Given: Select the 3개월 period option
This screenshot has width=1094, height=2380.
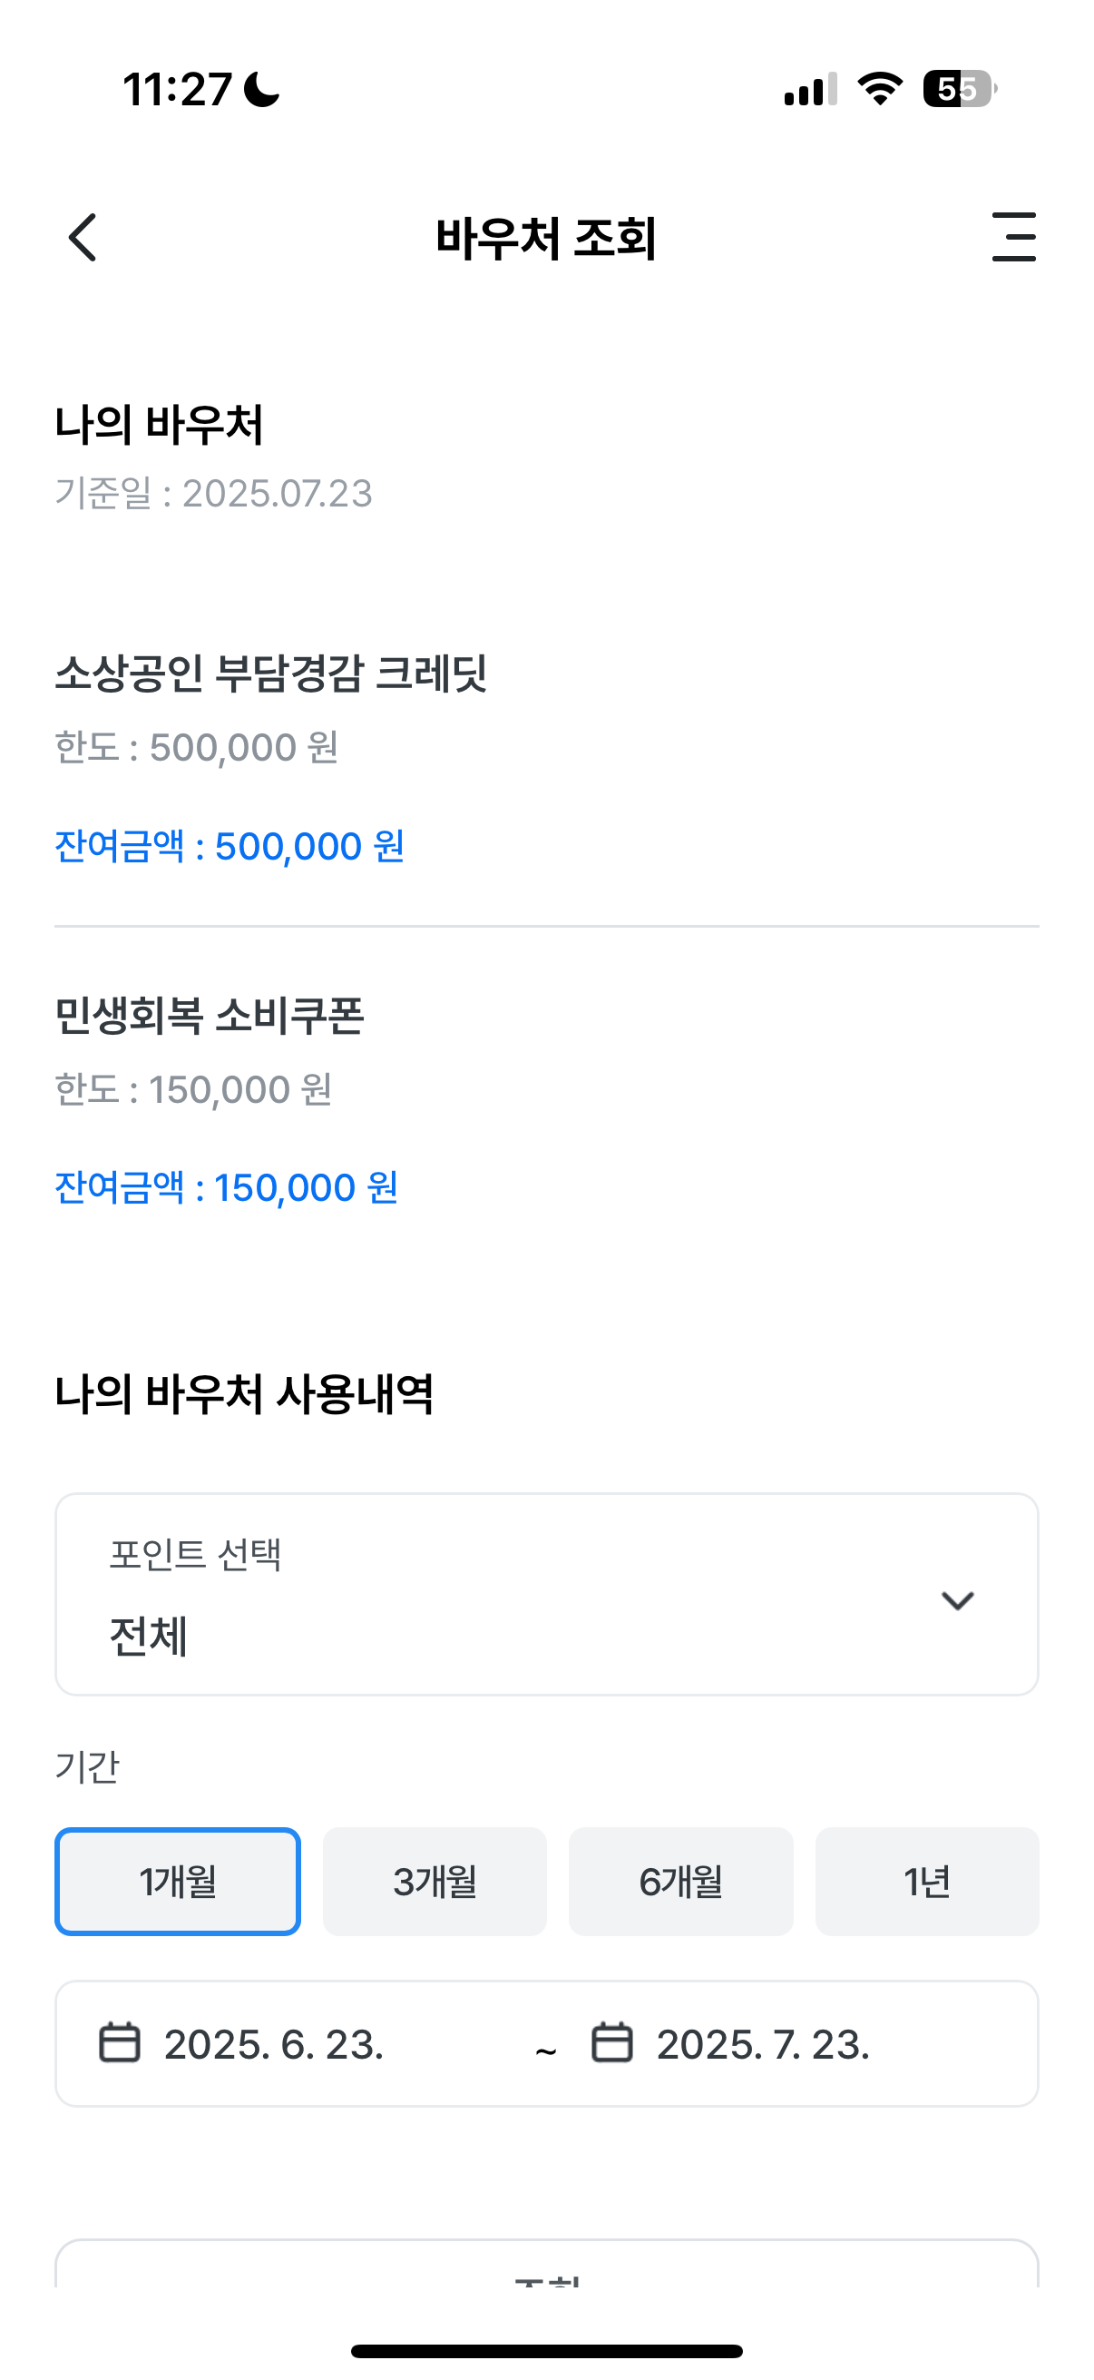Looking at the screenshot, I should coord(435,1881).
